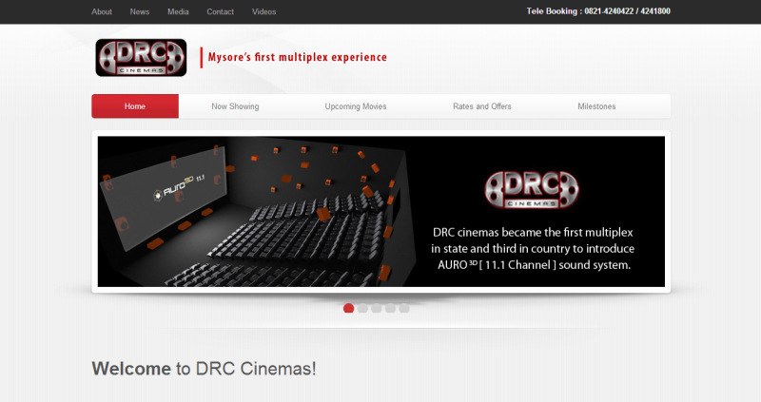Click the Tele Booking phone number

click(x=626, y=11)
